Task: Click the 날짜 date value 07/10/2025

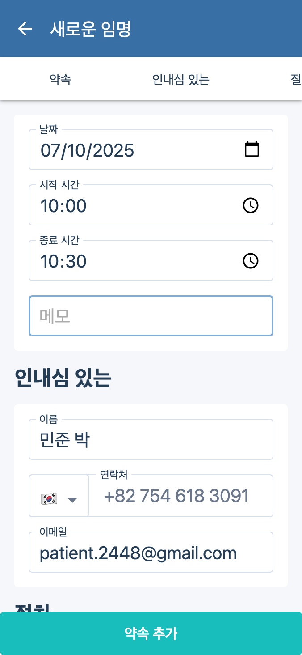Action: tap(88, 150)
